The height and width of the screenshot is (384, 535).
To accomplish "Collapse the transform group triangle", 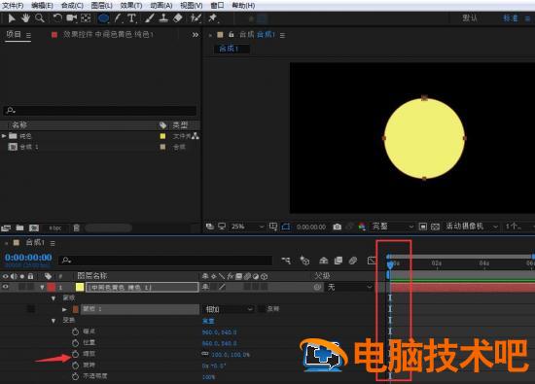I will 53,321.
